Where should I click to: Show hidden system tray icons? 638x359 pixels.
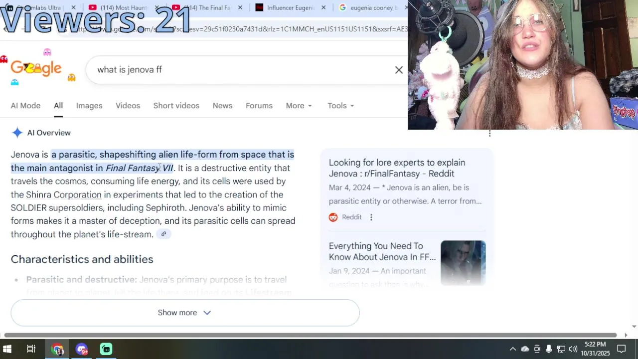pyautogui.click(x=512, y=349)
